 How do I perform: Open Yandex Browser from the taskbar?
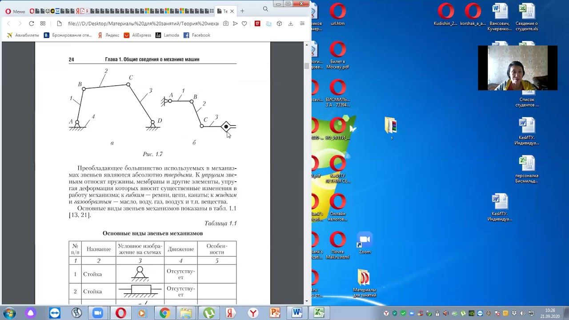pyautogui.click(x=252, y=313)
